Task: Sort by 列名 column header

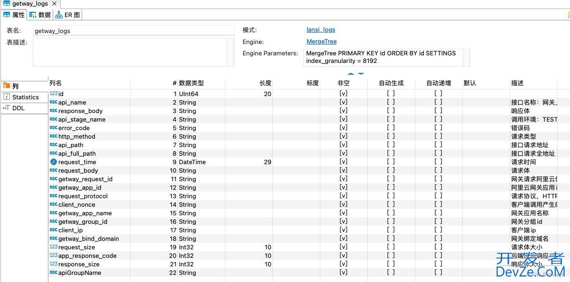Action: pos(56,83)
